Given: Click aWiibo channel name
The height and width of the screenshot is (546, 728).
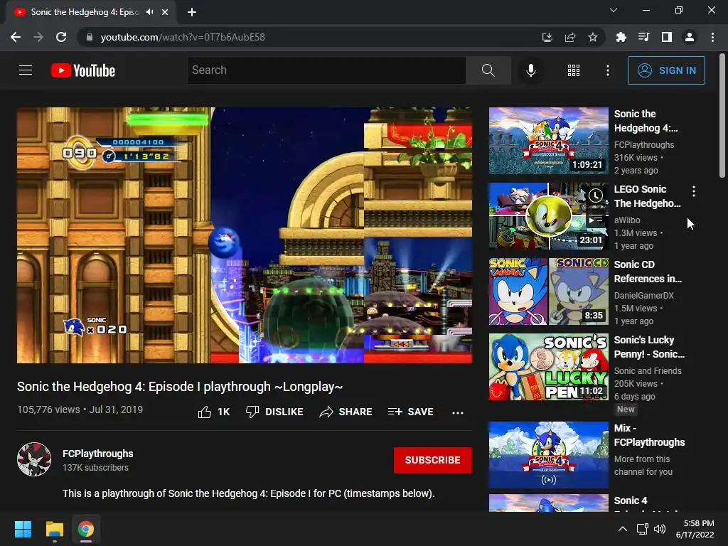Looking at the screenshot, I should pos(627,220).
